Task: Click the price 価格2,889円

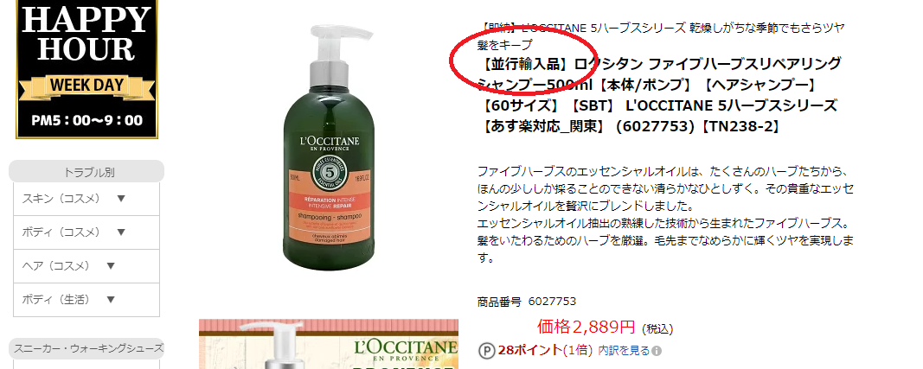Action: point(586,327)
